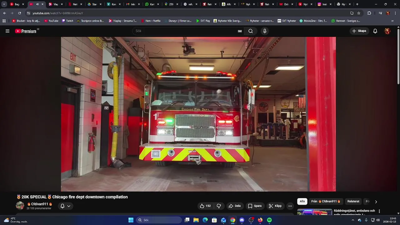This screenshot has width=400, height=225.
Task: Open File Explorer from the taskbar
Action: pos(196,220)
